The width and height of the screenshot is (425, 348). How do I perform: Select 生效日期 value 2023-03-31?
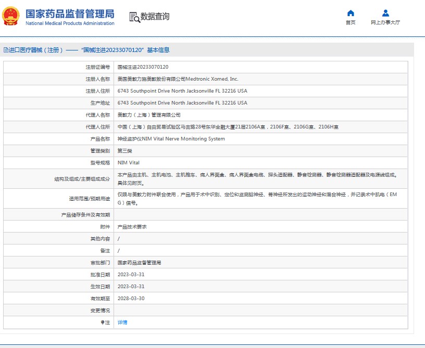[131, 286]
